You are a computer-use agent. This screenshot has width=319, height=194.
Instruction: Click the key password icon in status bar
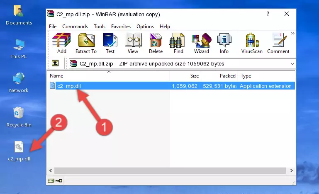click(59, 181)
